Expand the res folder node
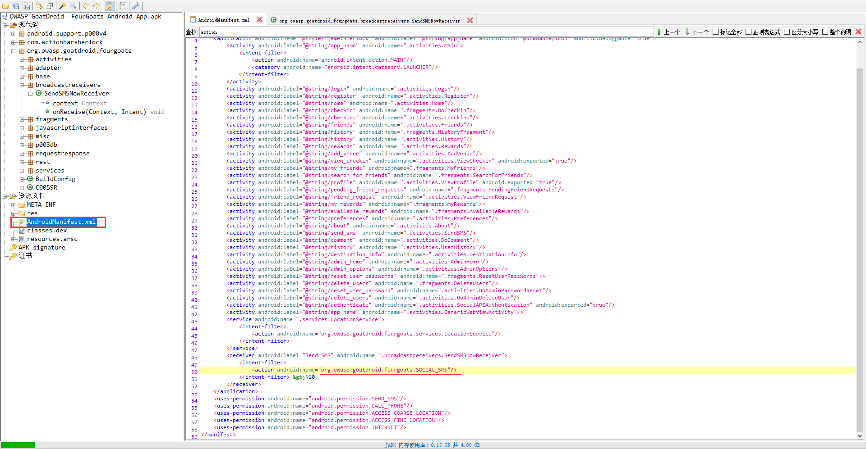The width and height of the screenshot is (866, 449). 14,213
